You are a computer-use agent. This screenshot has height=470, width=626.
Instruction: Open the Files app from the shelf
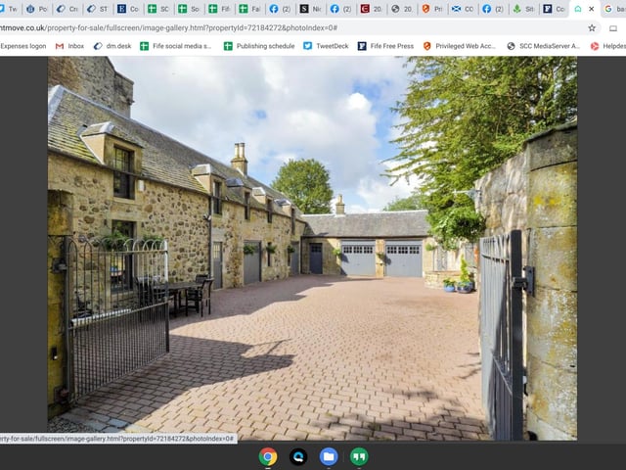329,457
